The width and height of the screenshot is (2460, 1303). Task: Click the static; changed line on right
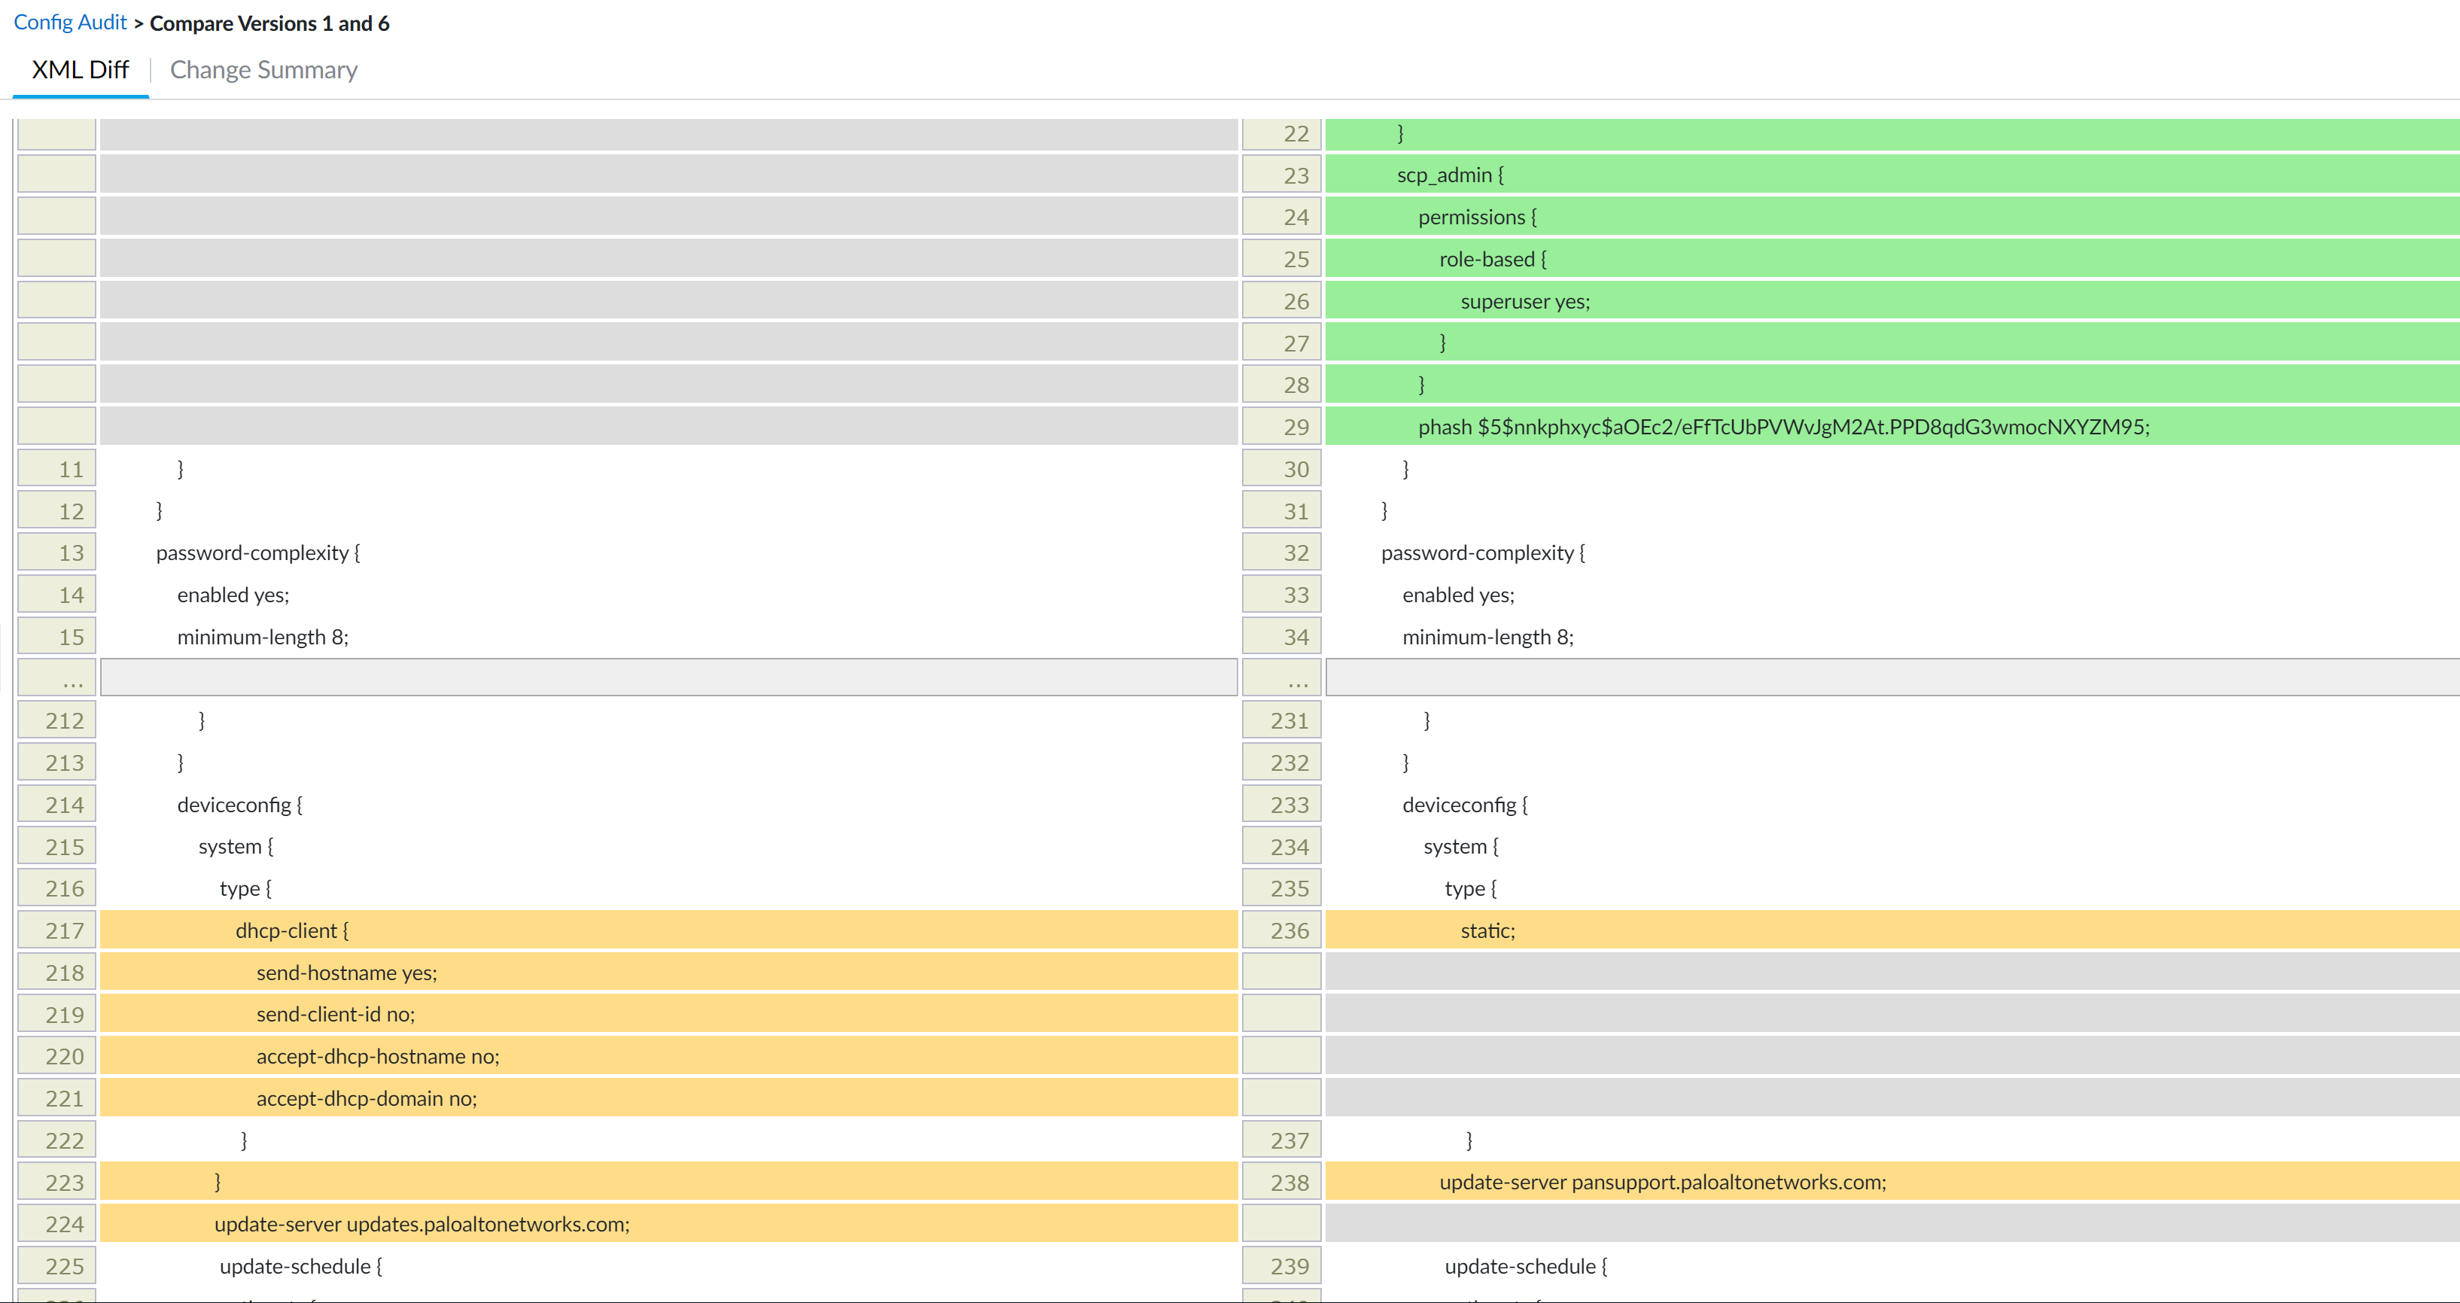pos(1487,930)
